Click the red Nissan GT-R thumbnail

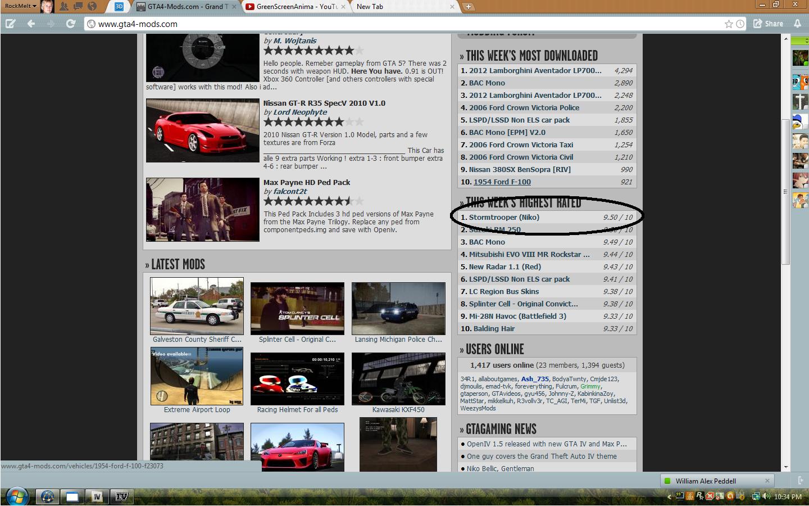click(x=202, y=130)
